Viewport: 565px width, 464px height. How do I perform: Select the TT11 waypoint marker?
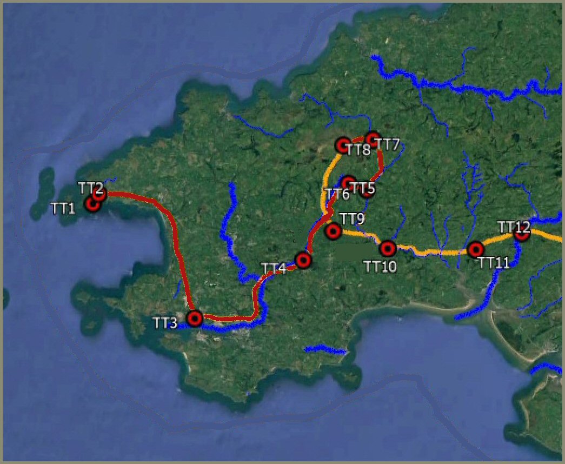[x=476, y=249]
